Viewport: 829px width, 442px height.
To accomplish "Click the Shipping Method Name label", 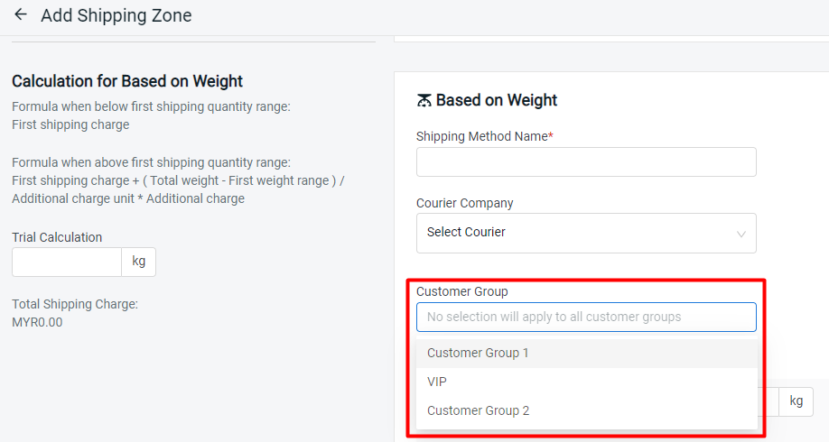I will coord(485,136).
